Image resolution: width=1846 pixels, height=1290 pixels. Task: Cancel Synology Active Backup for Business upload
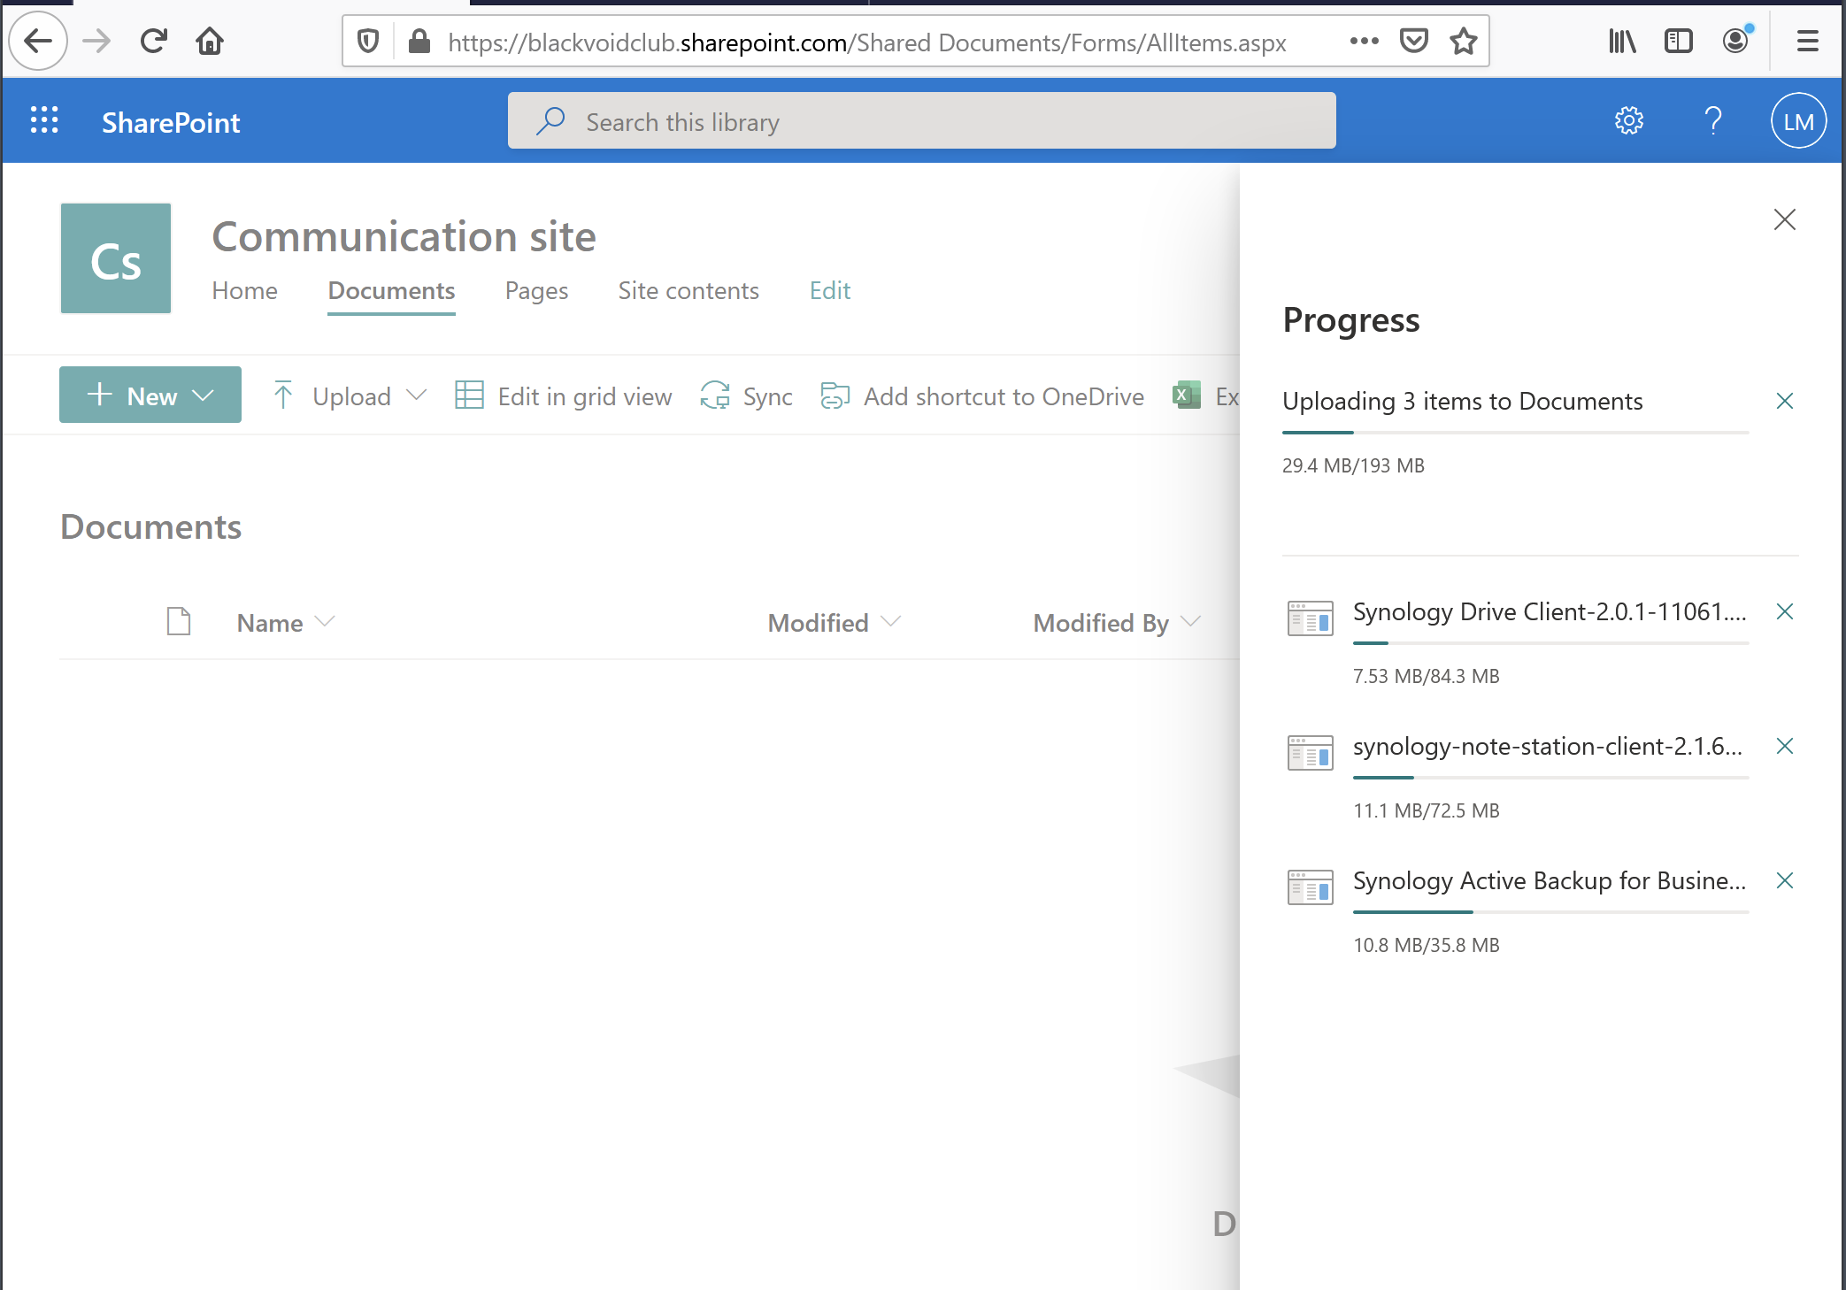coord(1785,880)
